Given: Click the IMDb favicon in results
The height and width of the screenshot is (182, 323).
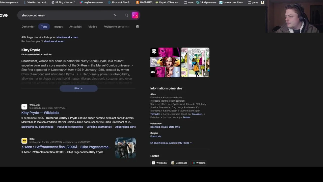Looking at the screenshot, I should click(24, 141).
